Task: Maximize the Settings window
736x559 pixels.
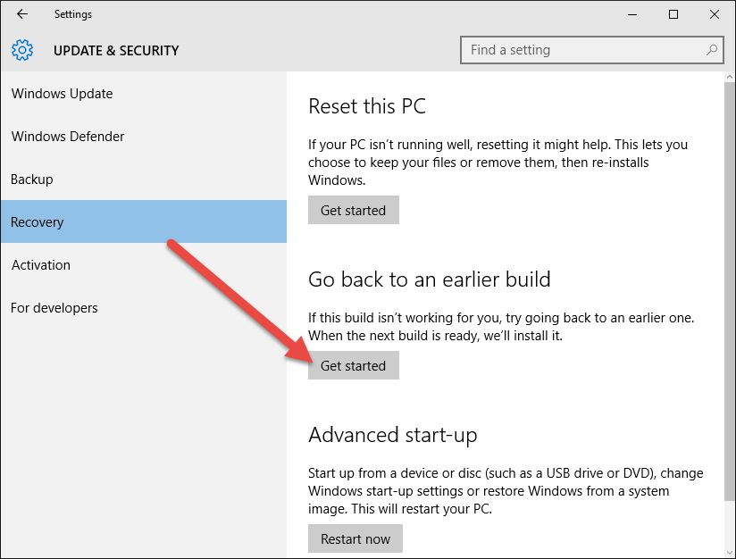Action: (673, 14)
